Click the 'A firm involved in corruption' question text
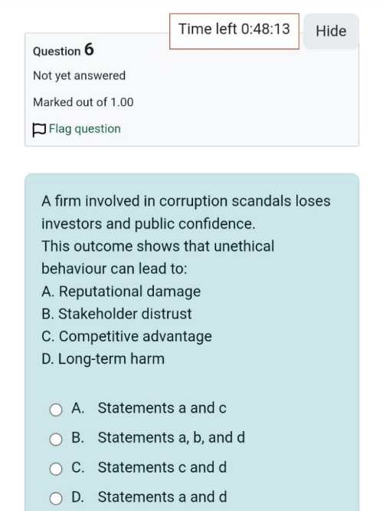 pos(186,213)
